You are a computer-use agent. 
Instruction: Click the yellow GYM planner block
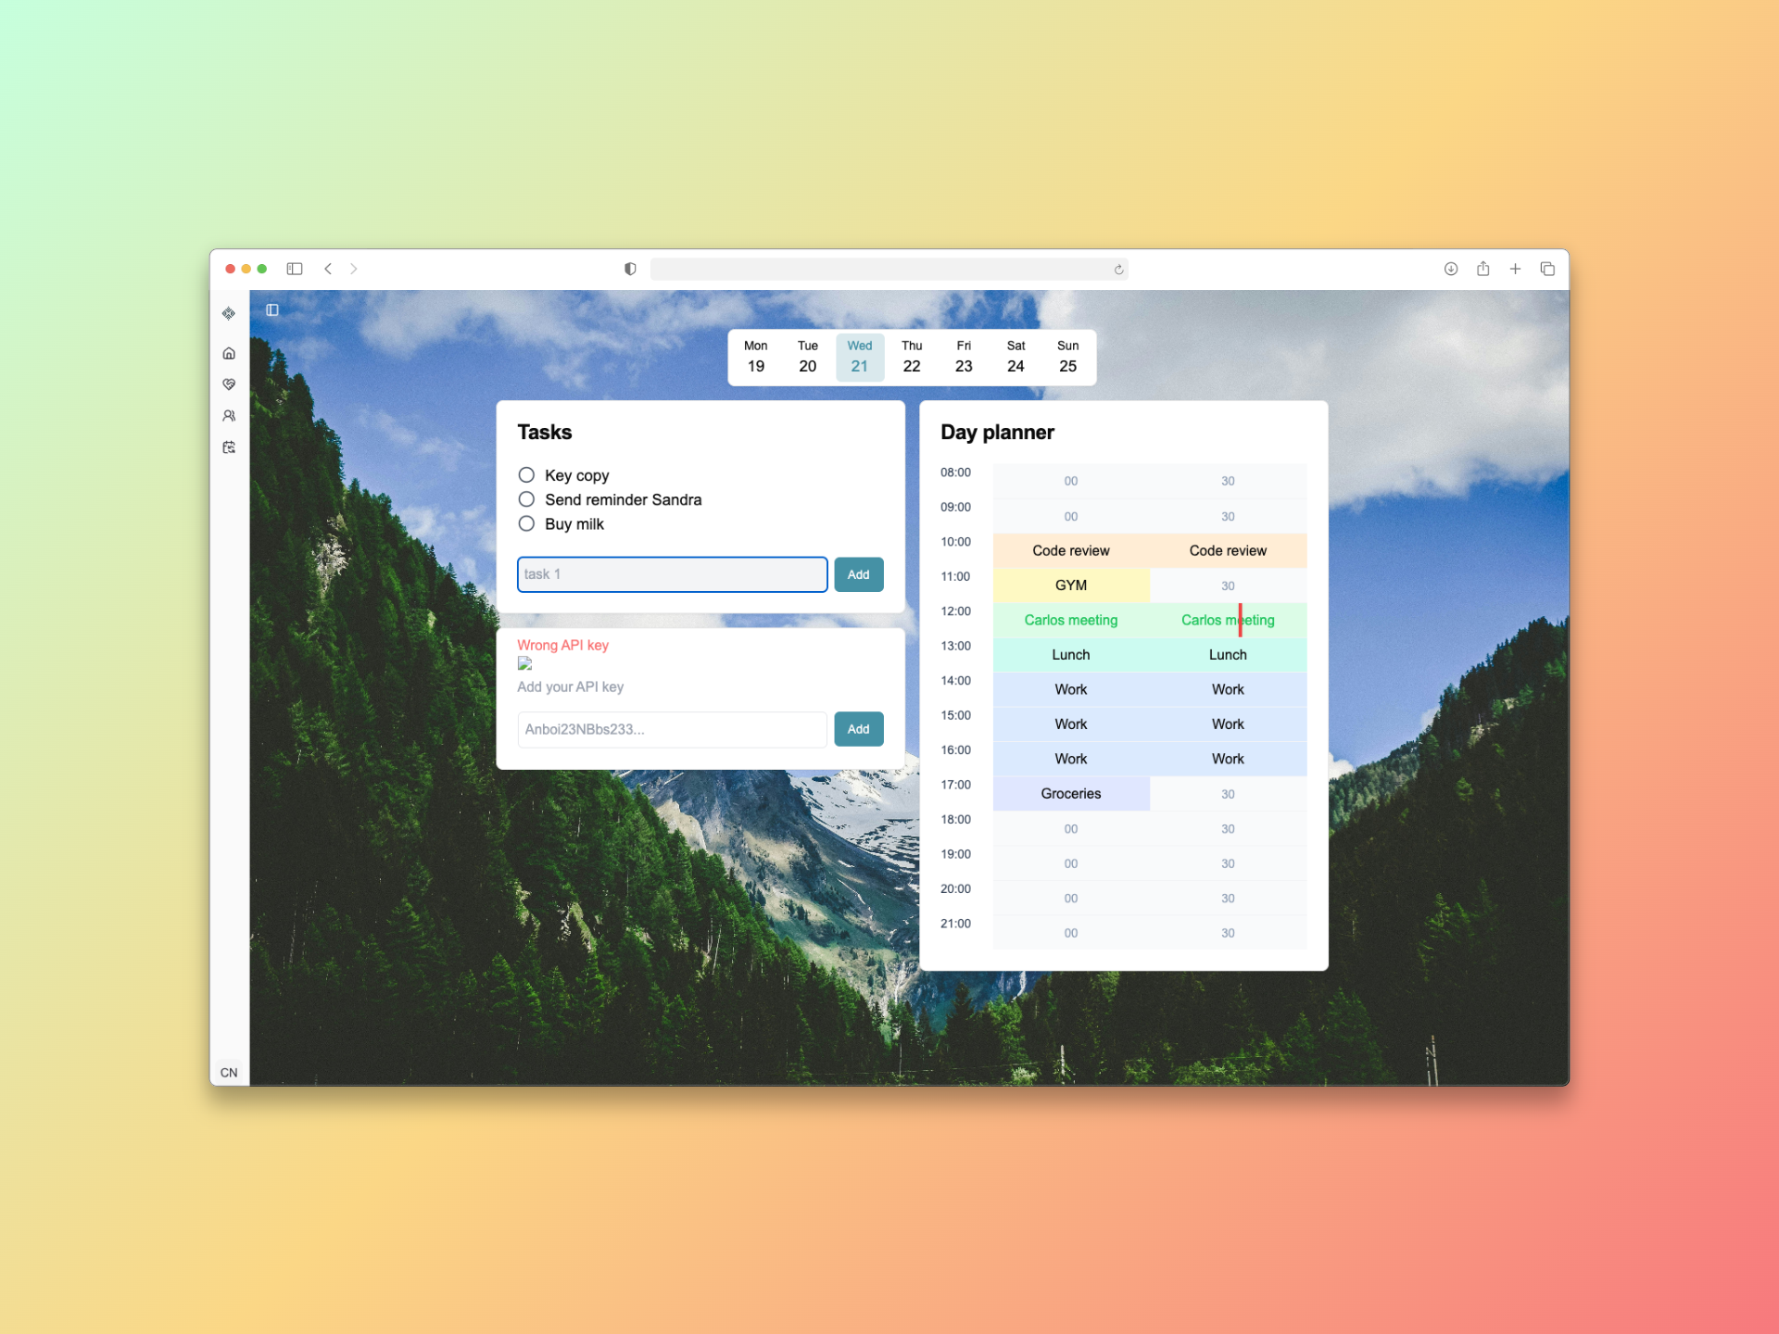pyautogui.click(x=1070, y=585)
